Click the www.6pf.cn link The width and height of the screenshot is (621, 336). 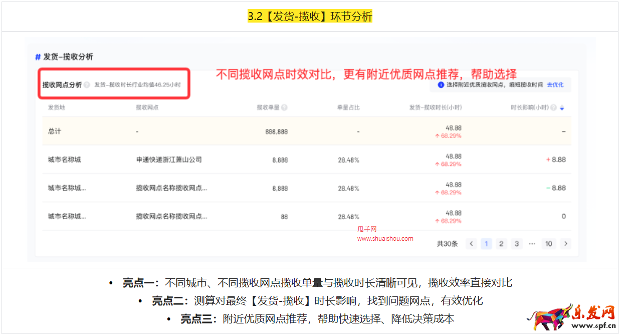(x=594, y=325)
